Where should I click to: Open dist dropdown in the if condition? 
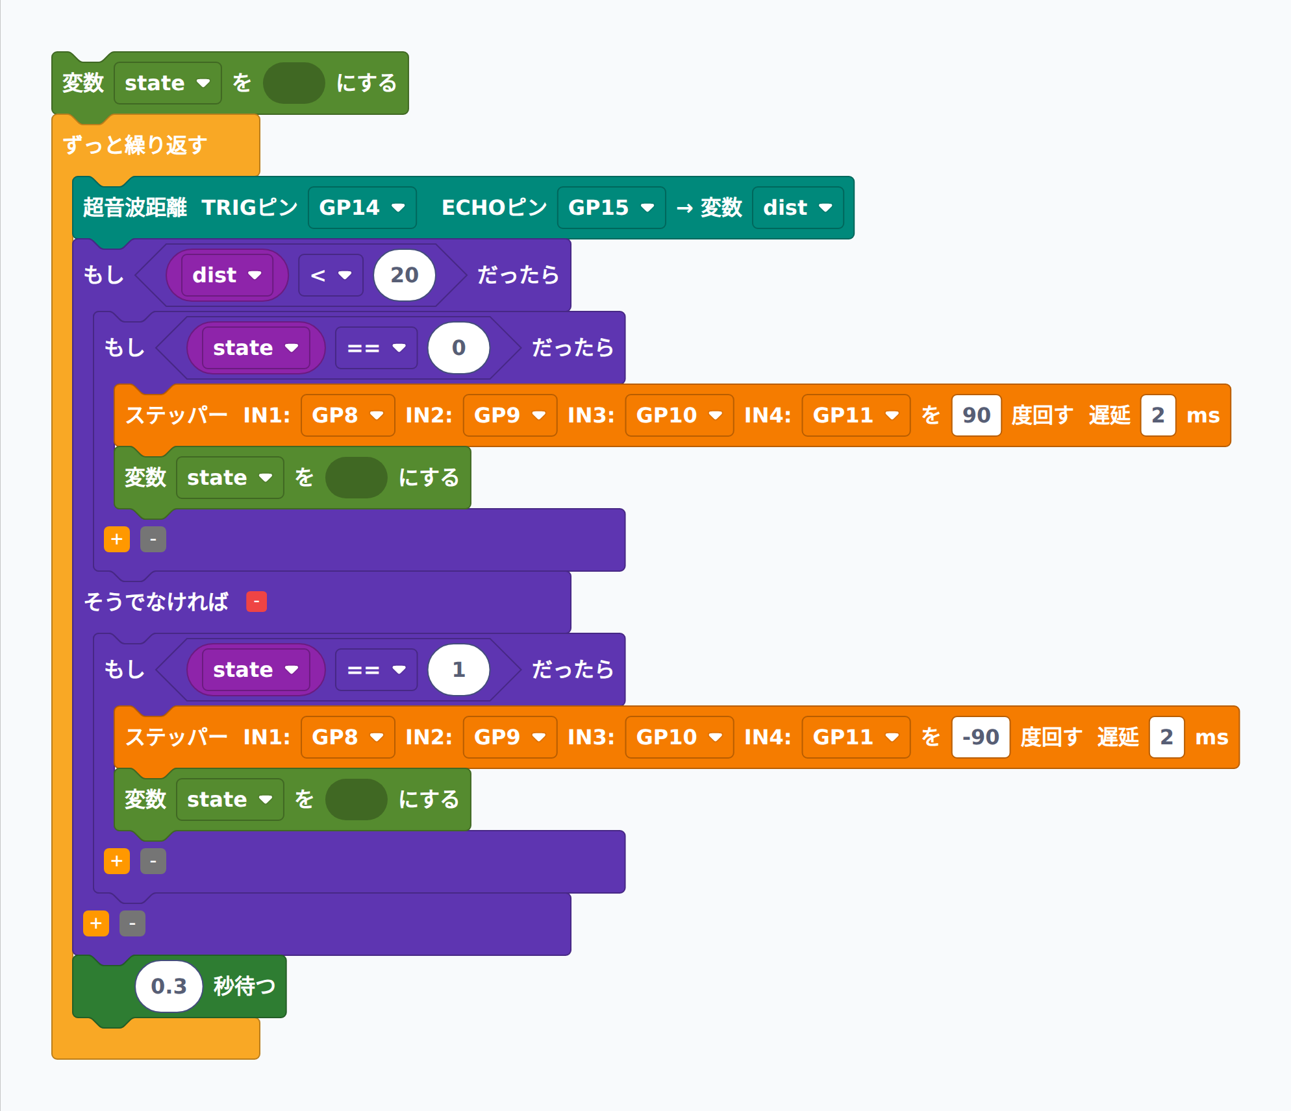227,275
